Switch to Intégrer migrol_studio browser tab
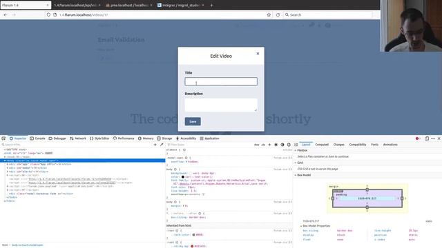The width and height of the screenshot is (442, 248). click(x=180, y=5)
